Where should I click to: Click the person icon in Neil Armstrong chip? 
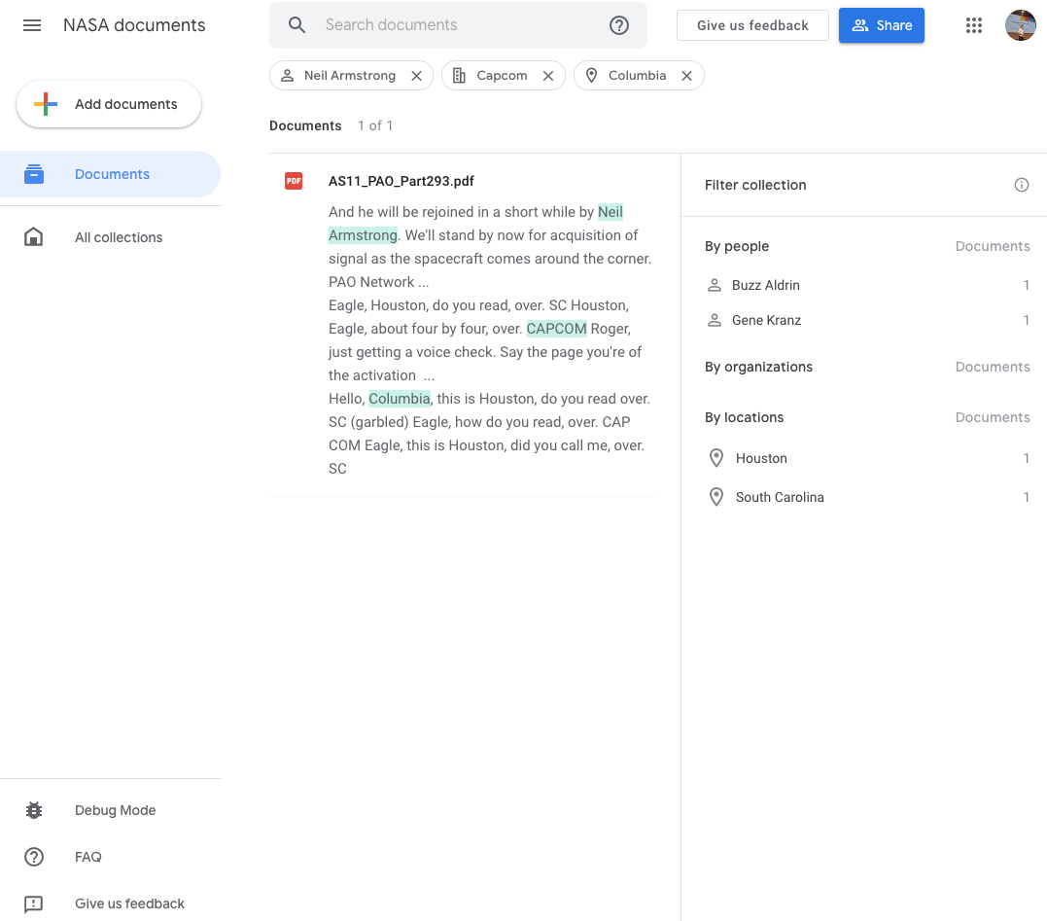[287, 76]
